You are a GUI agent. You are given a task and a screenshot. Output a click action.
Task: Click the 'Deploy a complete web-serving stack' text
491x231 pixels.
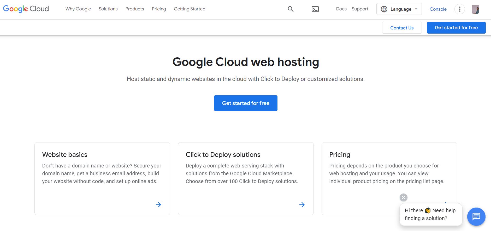coord(242,173)
